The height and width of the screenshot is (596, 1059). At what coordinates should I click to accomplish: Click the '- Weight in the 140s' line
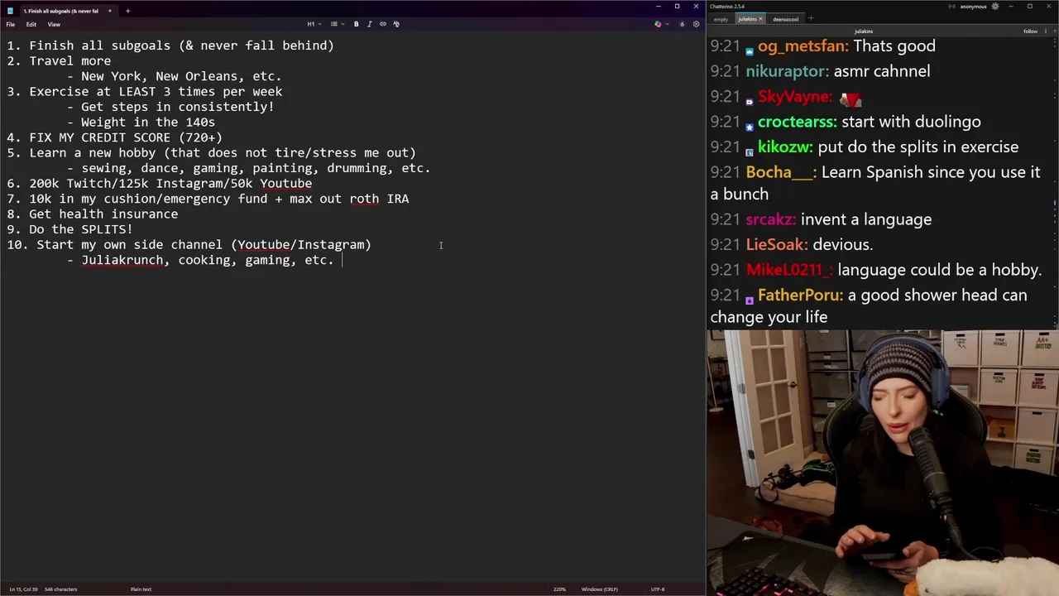141,123
